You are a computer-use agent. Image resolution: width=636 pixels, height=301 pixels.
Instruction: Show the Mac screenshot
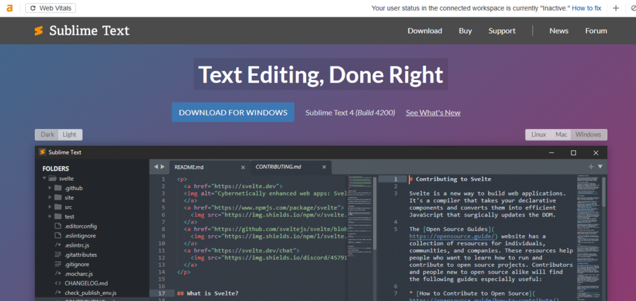(561, 135)
